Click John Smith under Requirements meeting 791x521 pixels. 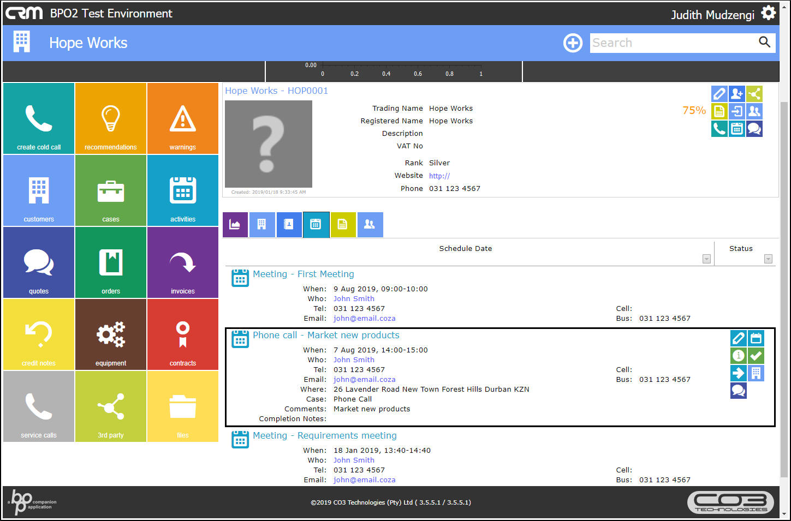pyautogui.click(x=354, y=460)
